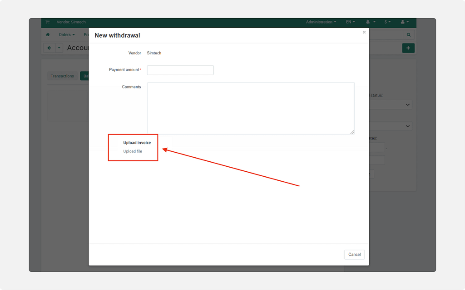Image resolution: width=465 pixels, height=290 pixels.
Task: Close the New withdrawal dialog with X
Action: [364, 32]
